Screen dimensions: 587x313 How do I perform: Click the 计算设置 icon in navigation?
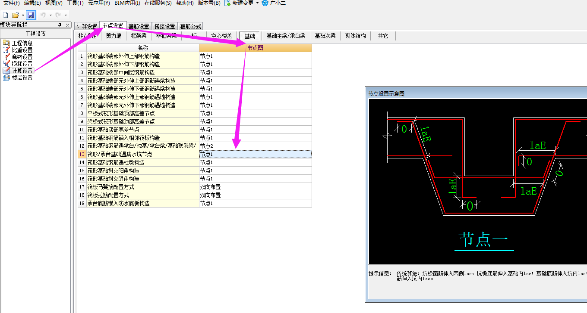6,71
